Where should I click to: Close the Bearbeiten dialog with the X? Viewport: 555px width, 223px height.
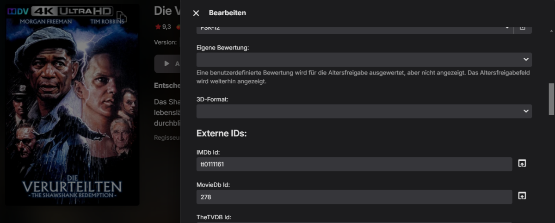pos(196,13)
